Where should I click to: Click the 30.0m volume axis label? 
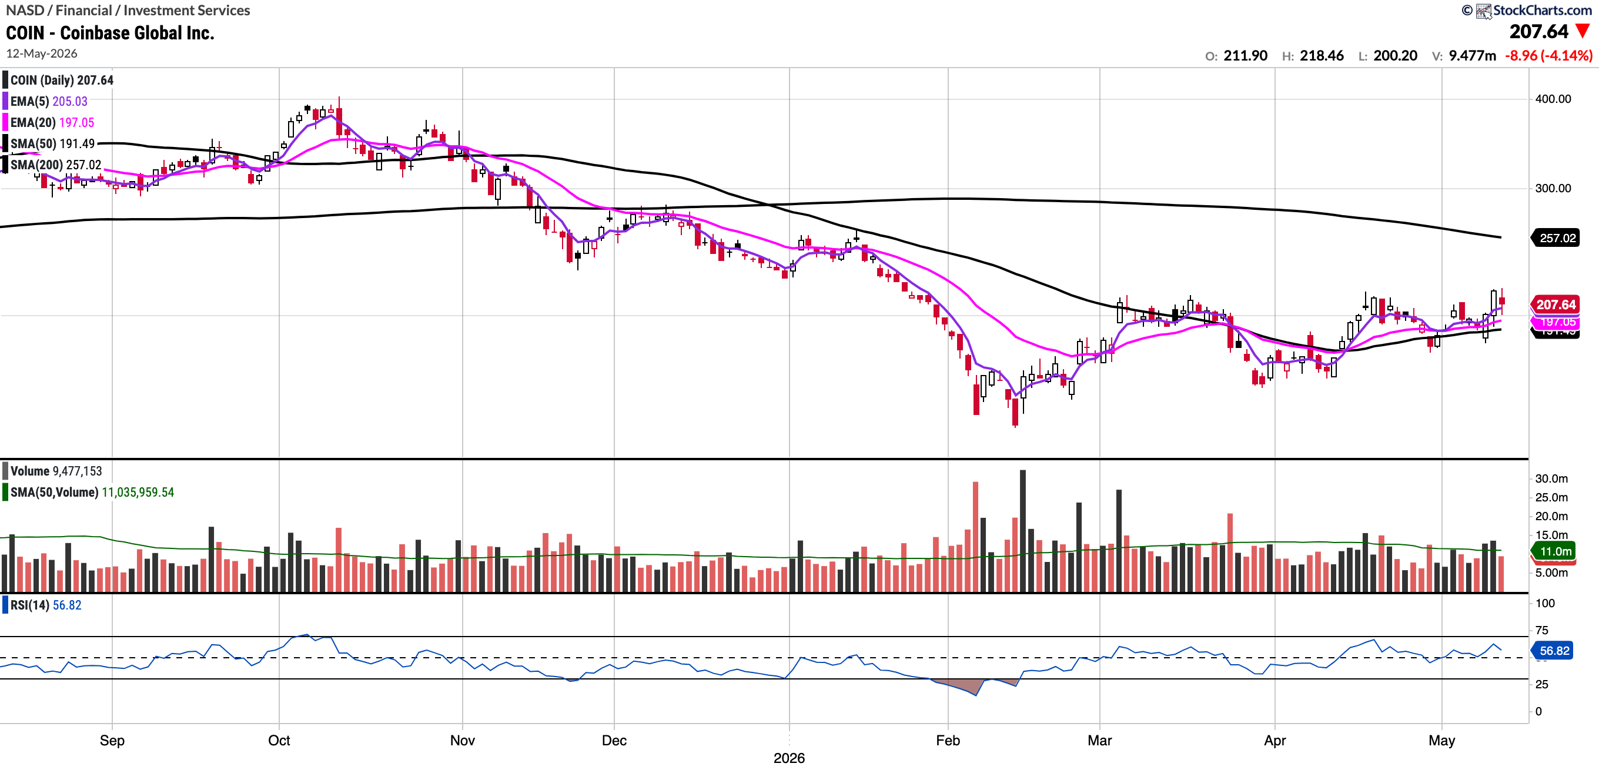click(x=1551, y=478)
